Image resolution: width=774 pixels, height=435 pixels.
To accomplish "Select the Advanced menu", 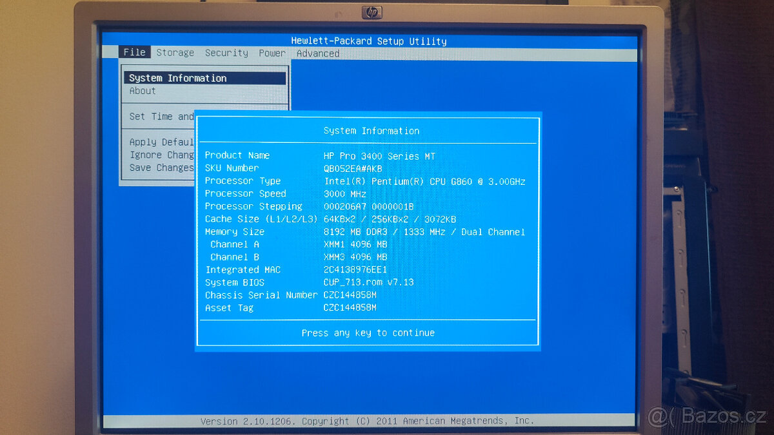I will click(x=317, y=53).
